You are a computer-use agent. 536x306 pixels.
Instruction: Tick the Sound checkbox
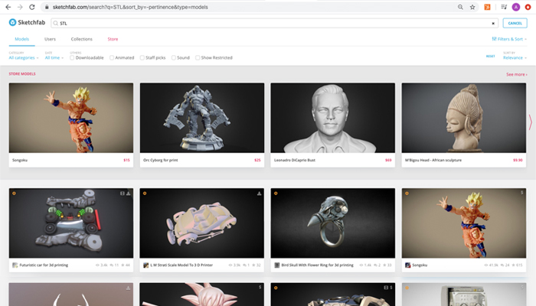(174, 57)
